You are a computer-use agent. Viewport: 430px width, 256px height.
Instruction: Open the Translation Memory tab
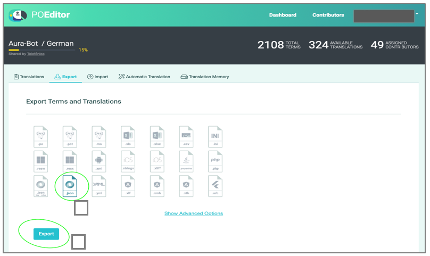pos(205,77)
